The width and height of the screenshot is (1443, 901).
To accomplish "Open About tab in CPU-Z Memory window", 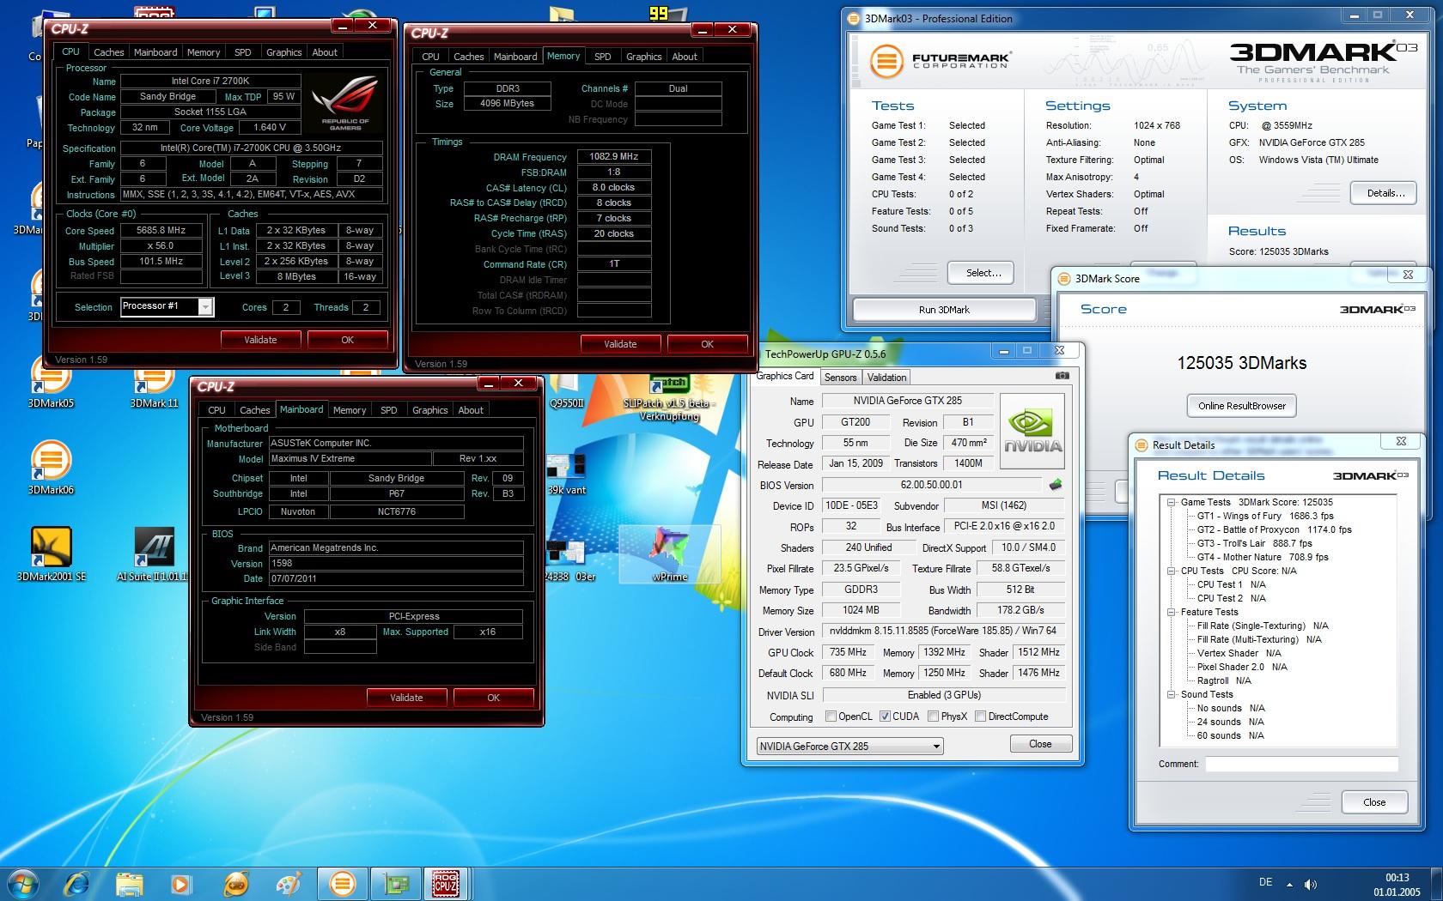I will [x=685, y=57].
